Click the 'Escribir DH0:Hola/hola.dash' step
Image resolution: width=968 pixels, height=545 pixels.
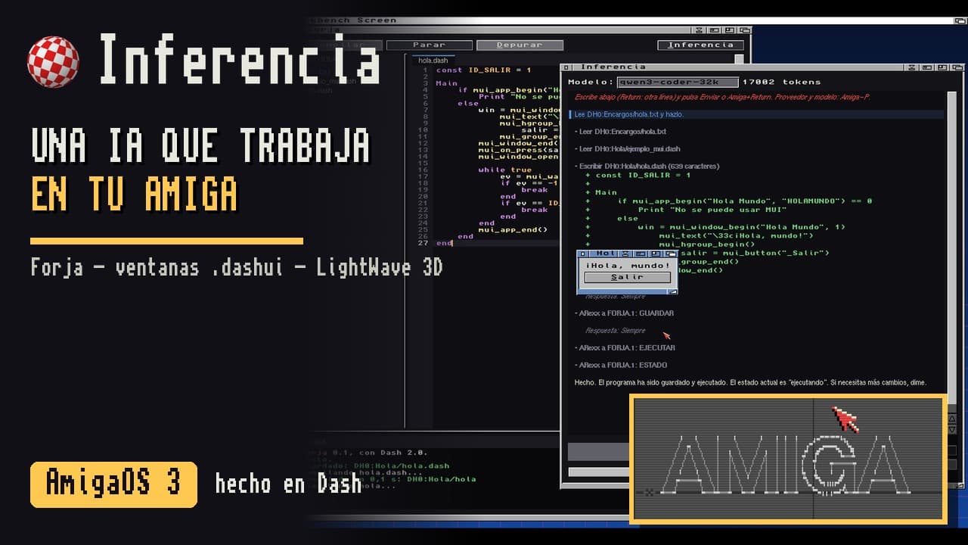tap(647, 167)
